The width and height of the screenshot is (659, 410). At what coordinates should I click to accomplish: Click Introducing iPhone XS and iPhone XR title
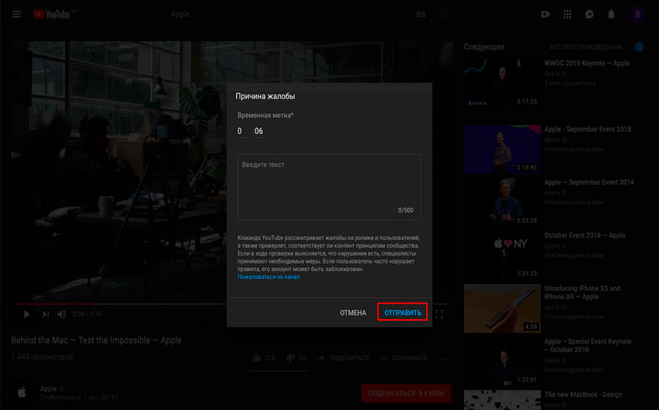tap(582, 292)
